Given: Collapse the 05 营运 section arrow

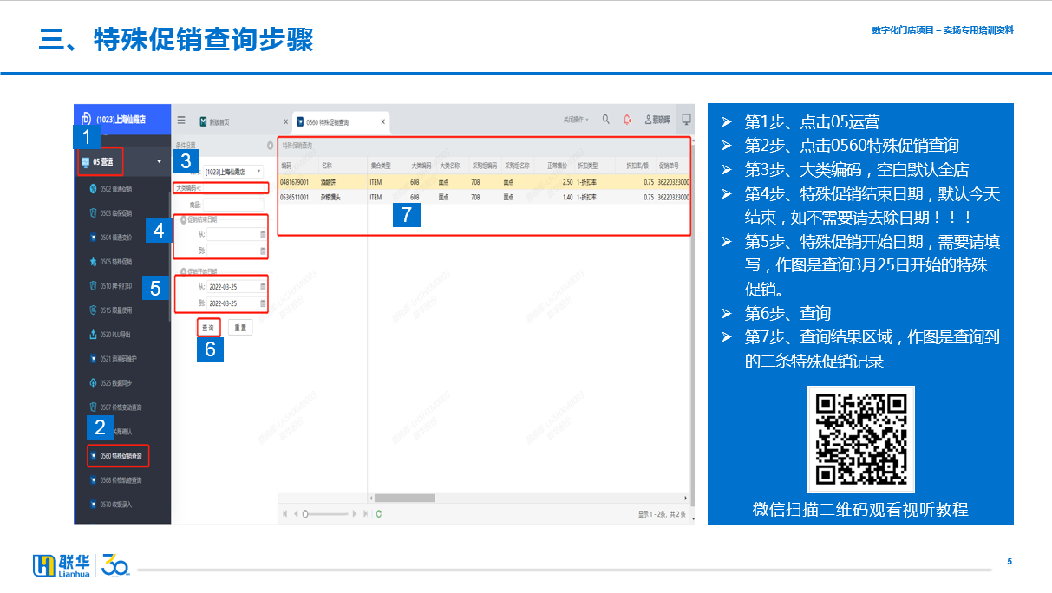Looking at the screenshot, I should (159, 162).
